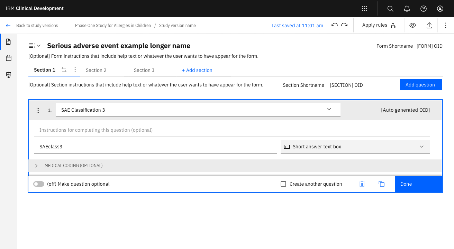Duplicate the question with copy icon
The height and width of the screenshot is (249, 454).
click(x=382, y=184)
